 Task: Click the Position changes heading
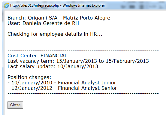(29, 77)
